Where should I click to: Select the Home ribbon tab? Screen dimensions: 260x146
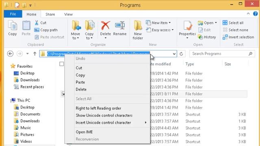point(32,15)
